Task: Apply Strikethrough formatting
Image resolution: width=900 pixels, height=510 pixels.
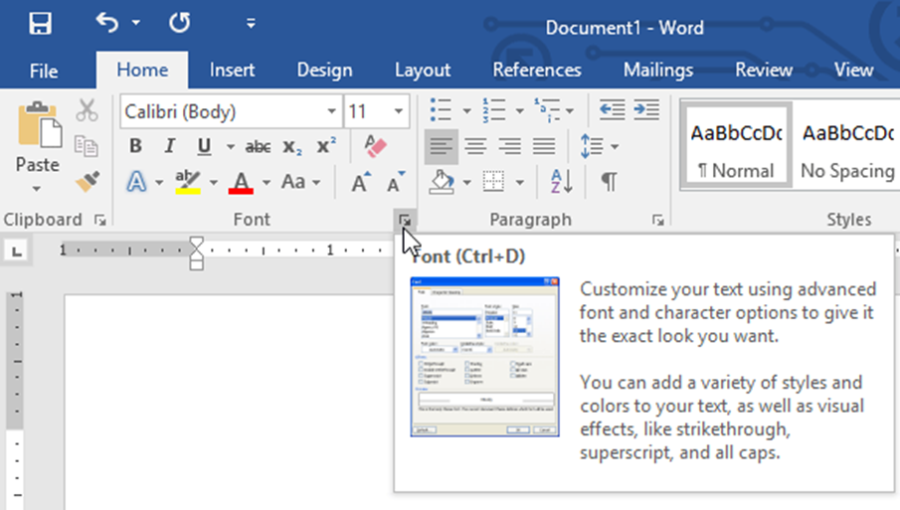Action: [x=258, y=147]
